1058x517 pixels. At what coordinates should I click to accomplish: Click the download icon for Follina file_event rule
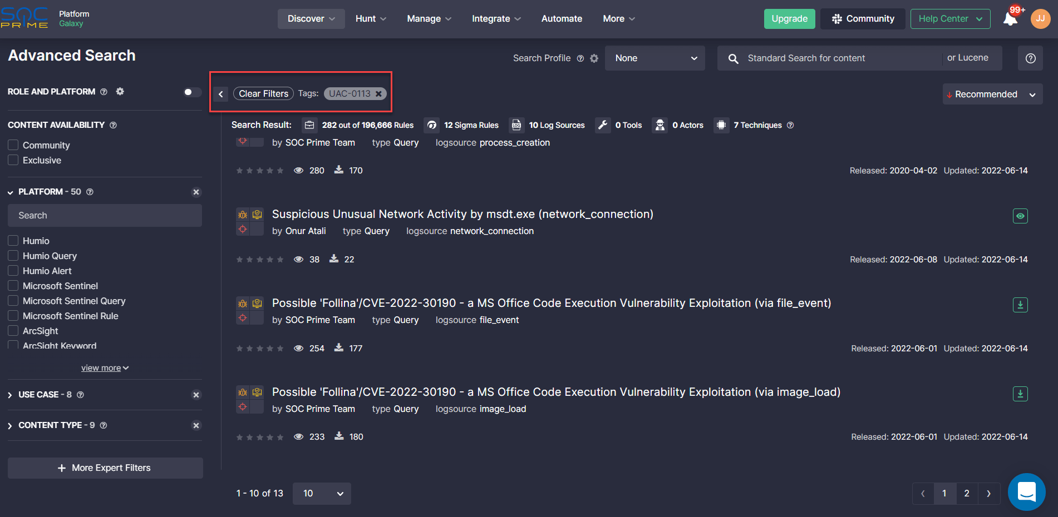point(1020,305)
